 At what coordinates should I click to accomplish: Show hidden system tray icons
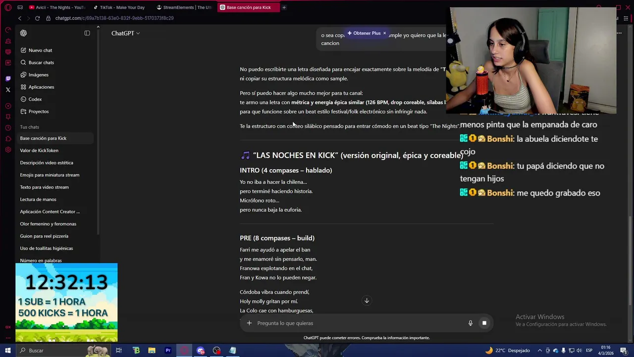pos(540,351)
